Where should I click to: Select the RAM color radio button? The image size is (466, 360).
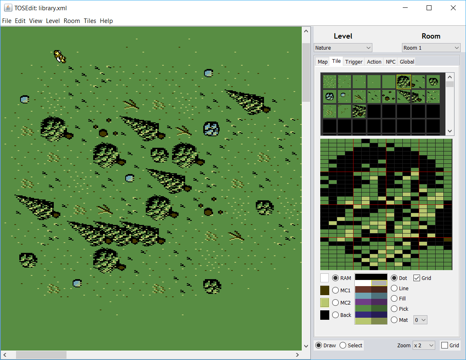point(335,278)
